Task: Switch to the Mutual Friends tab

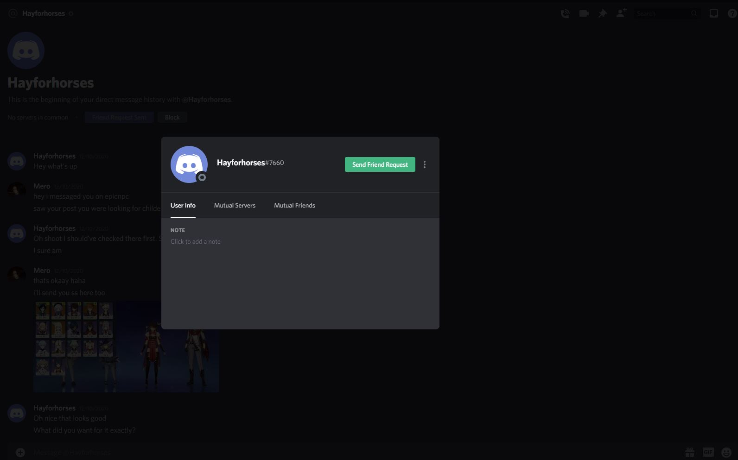Action: (294, 205)
